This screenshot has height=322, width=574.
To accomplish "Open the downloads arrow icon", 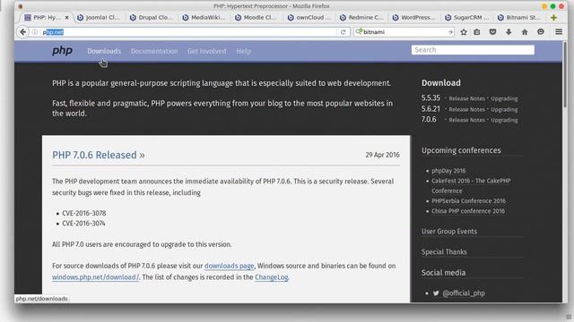I will click(x=509, y=32).
